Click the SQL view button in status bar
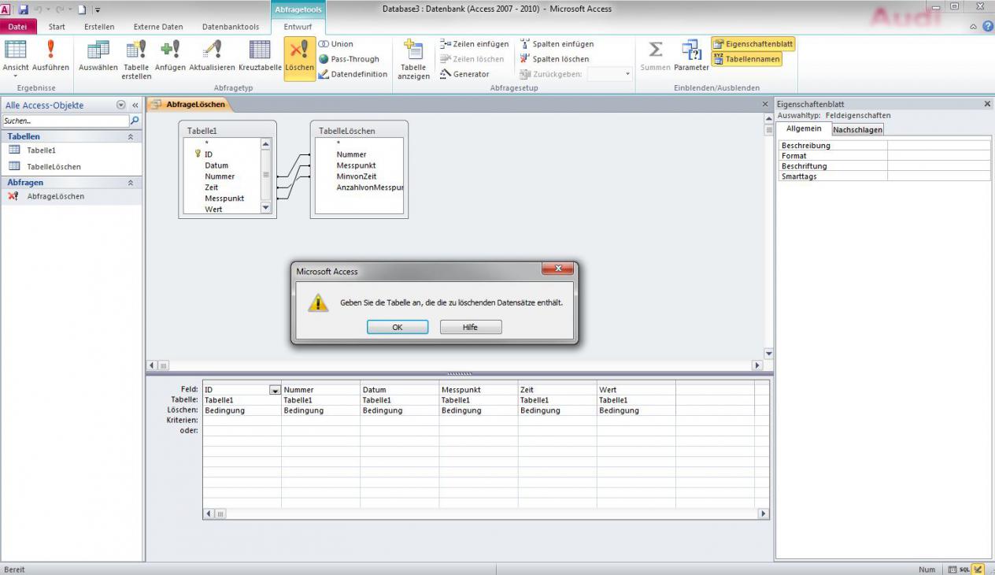Screen dimensions: 995x575 (x=965, y=569)
